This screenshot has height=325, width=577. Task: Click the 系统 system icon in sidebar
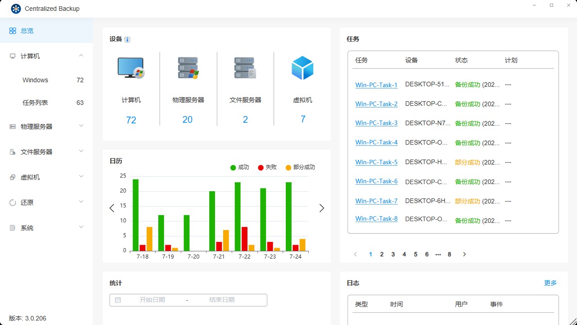13,227
